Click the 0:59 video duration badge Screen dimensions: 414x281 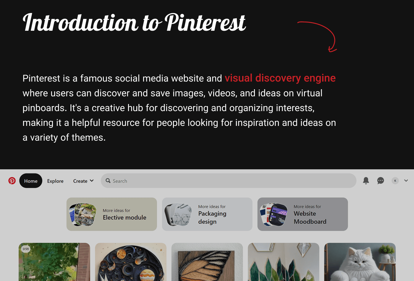click(x=26, y=249)
